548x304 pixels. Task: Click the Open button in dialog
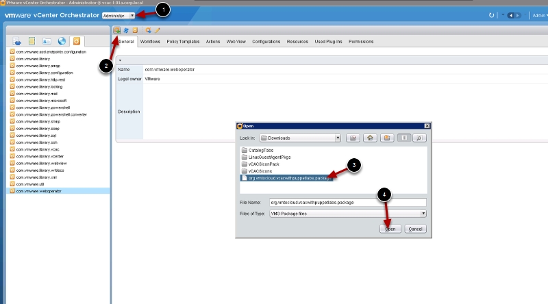coord(390,229)
